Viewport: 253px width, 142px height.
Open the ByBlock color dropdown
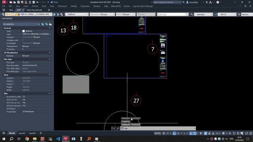(x=77, y=14)
